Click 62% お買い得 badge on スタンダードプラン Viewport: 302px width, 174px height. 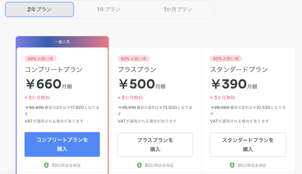click(x=226, y=58)
